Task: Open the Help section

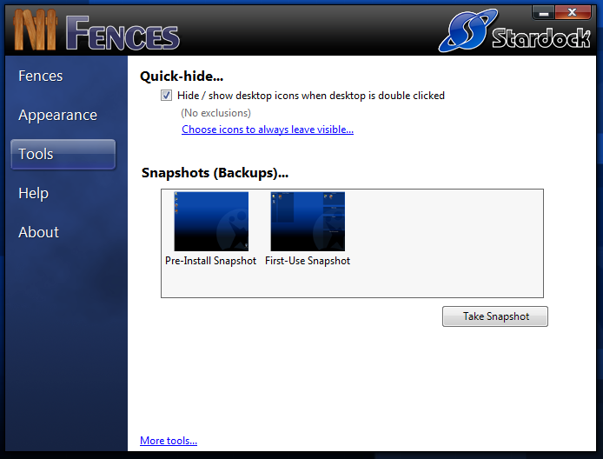Action: point(34,193)
